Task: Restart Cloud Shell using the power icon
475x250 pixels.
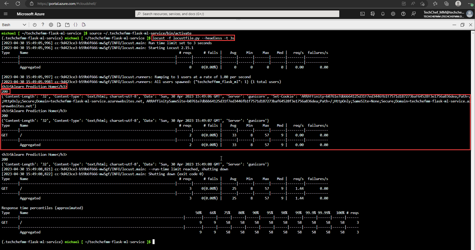Action: point(34,25)
